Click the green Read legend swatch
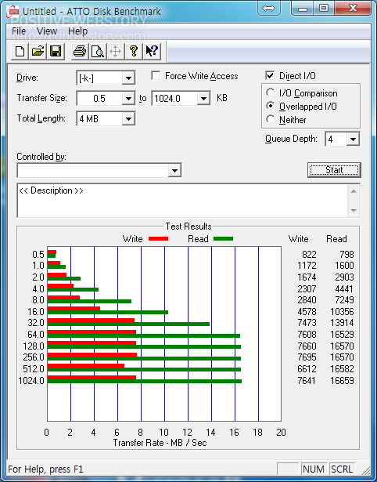 (223, 238)
